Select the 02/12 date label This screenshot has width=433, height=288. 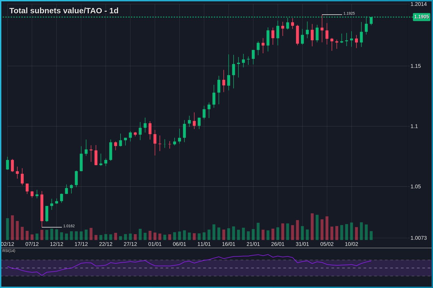[x=7, y=244]
